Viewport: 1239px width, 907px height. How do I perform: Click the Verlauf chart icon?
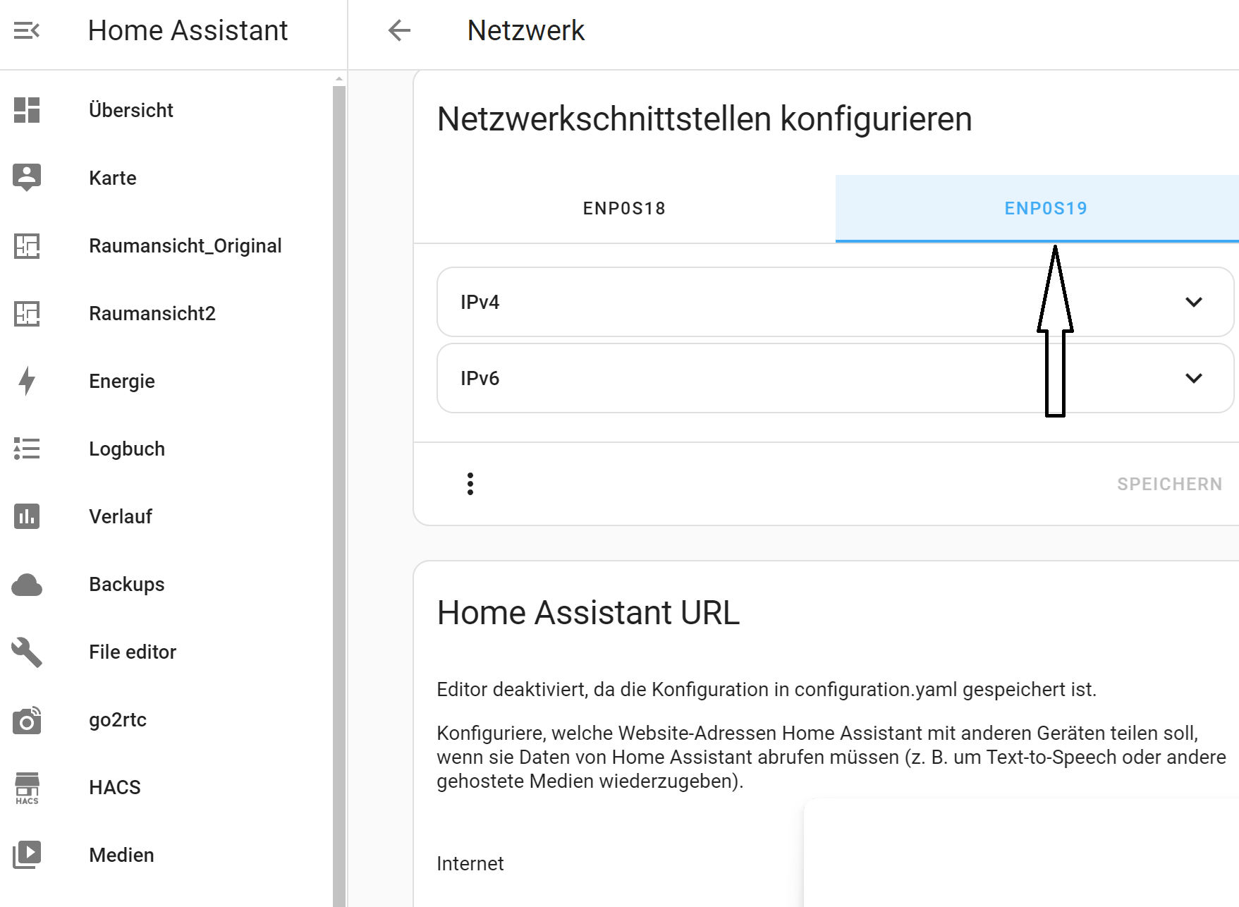pyautogui.click(x=27, y=516)
